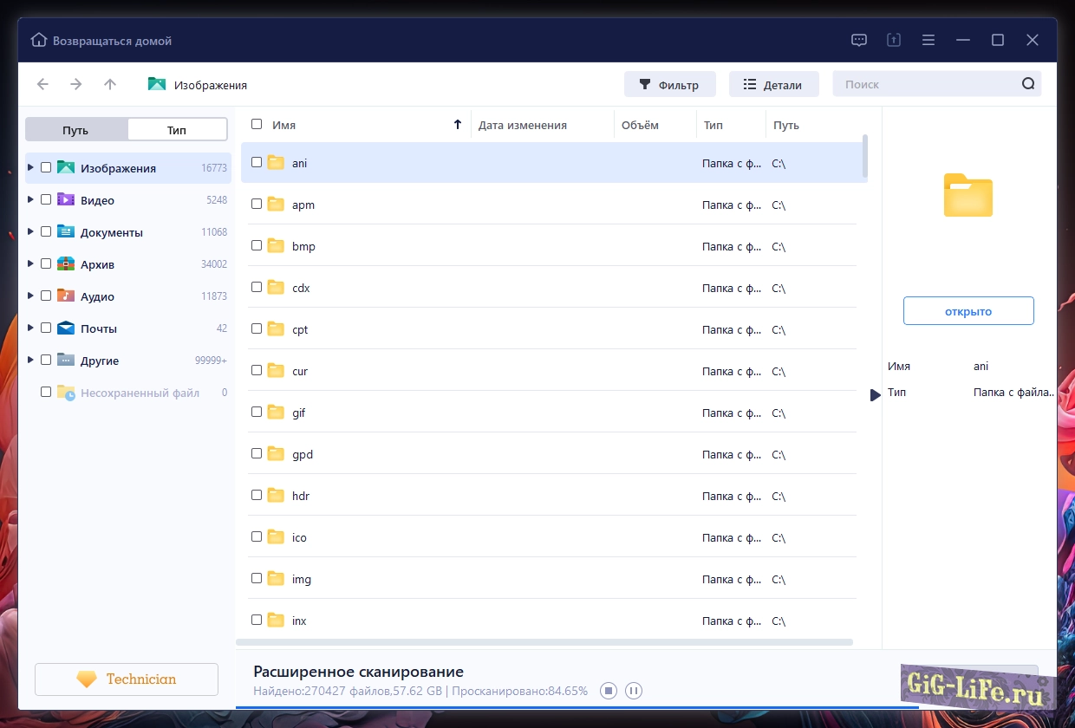Open the Фильтр button
The image size is (1075, 728).
pos(669,85)
